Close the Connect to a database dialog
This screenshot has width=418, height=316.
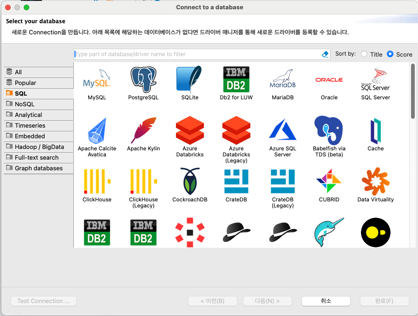pyautogui.click(x=8, y=7)
